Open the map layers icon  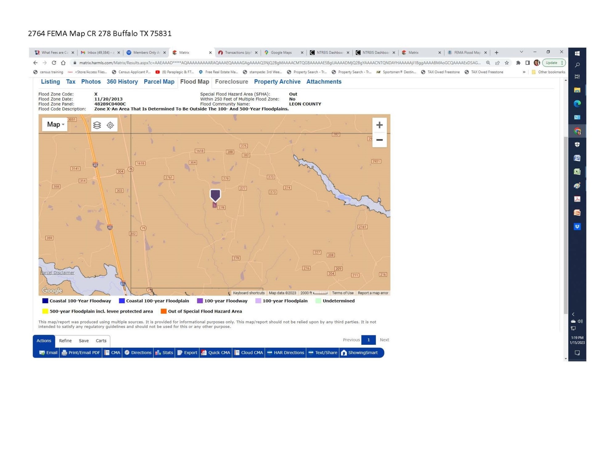(97, 125)
